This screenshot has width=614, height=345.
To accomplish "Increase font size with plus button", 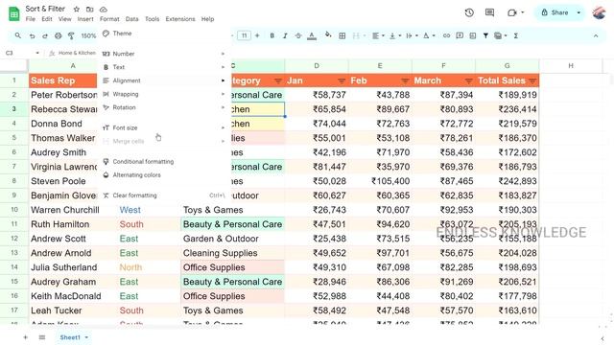I will pos(257,35).
